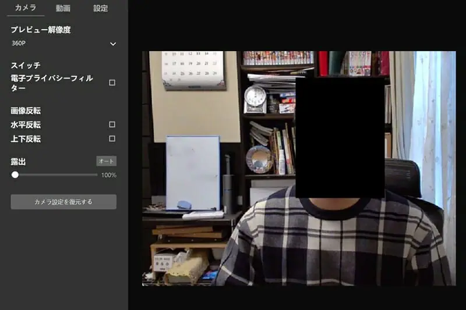Tick the 水平反転 checkbox
Screen dimensions: 466x310
click(112, 124)
